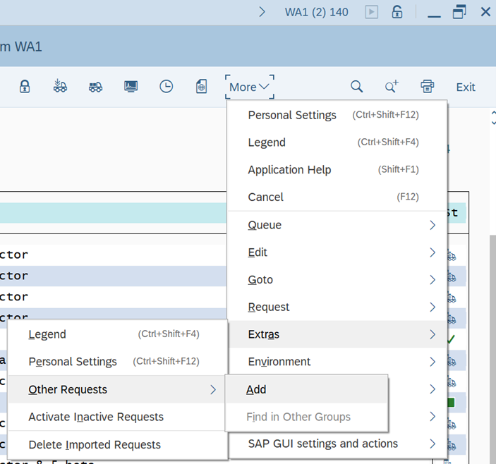
Task: Select Activate Inactive Requests
Action: click(x=118, y=417)
